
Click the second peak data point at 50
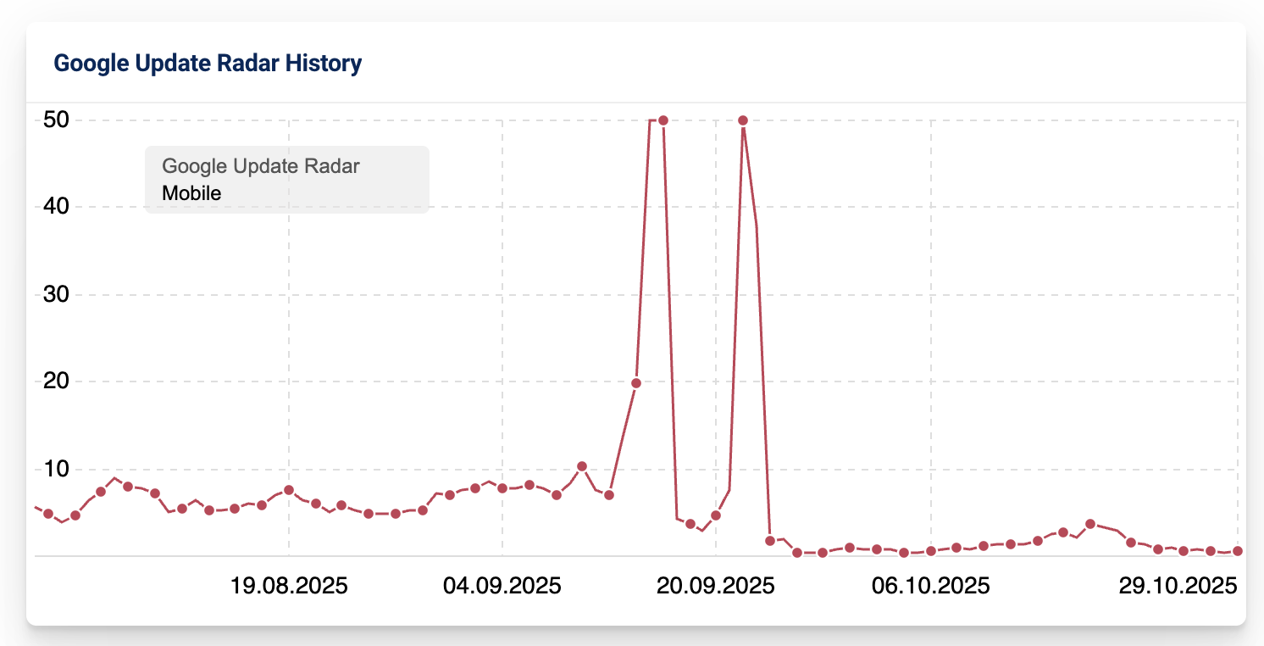click(743, 120)
